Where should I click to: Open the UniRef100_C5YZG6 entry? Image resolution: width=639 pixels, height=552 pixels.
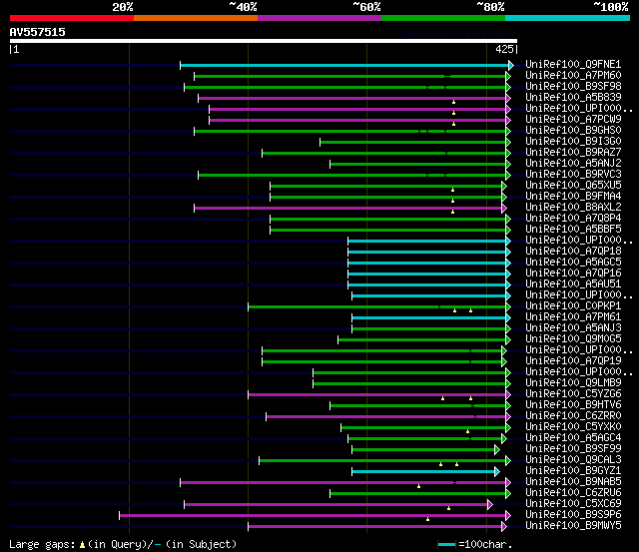click(x=573, y=394)
